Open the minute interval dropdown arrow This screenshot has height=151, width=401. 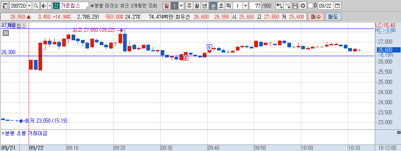[245, 5]
